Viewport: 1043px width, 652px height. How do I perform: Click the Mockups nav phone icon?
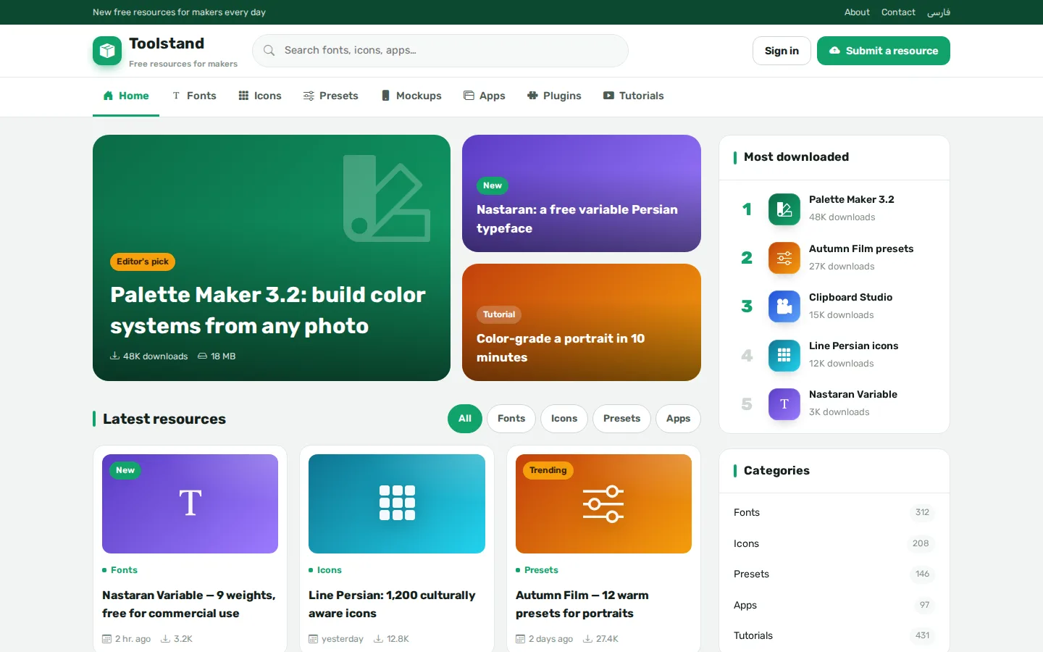pos(385,96)
